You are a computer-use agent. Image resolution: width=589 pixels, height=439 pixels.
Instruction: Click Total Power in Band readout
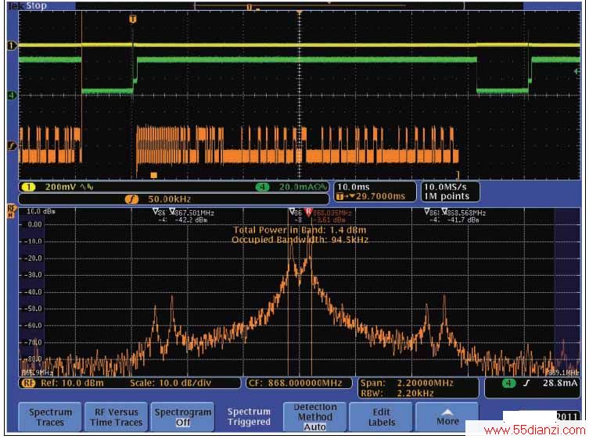[300, 230]
